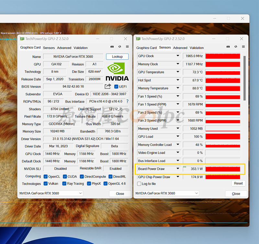The width and height of the screenshot is (259, 244).
Task: Switch to Validation tab in right GPU-Z window
Action: (x=197, y=48)
